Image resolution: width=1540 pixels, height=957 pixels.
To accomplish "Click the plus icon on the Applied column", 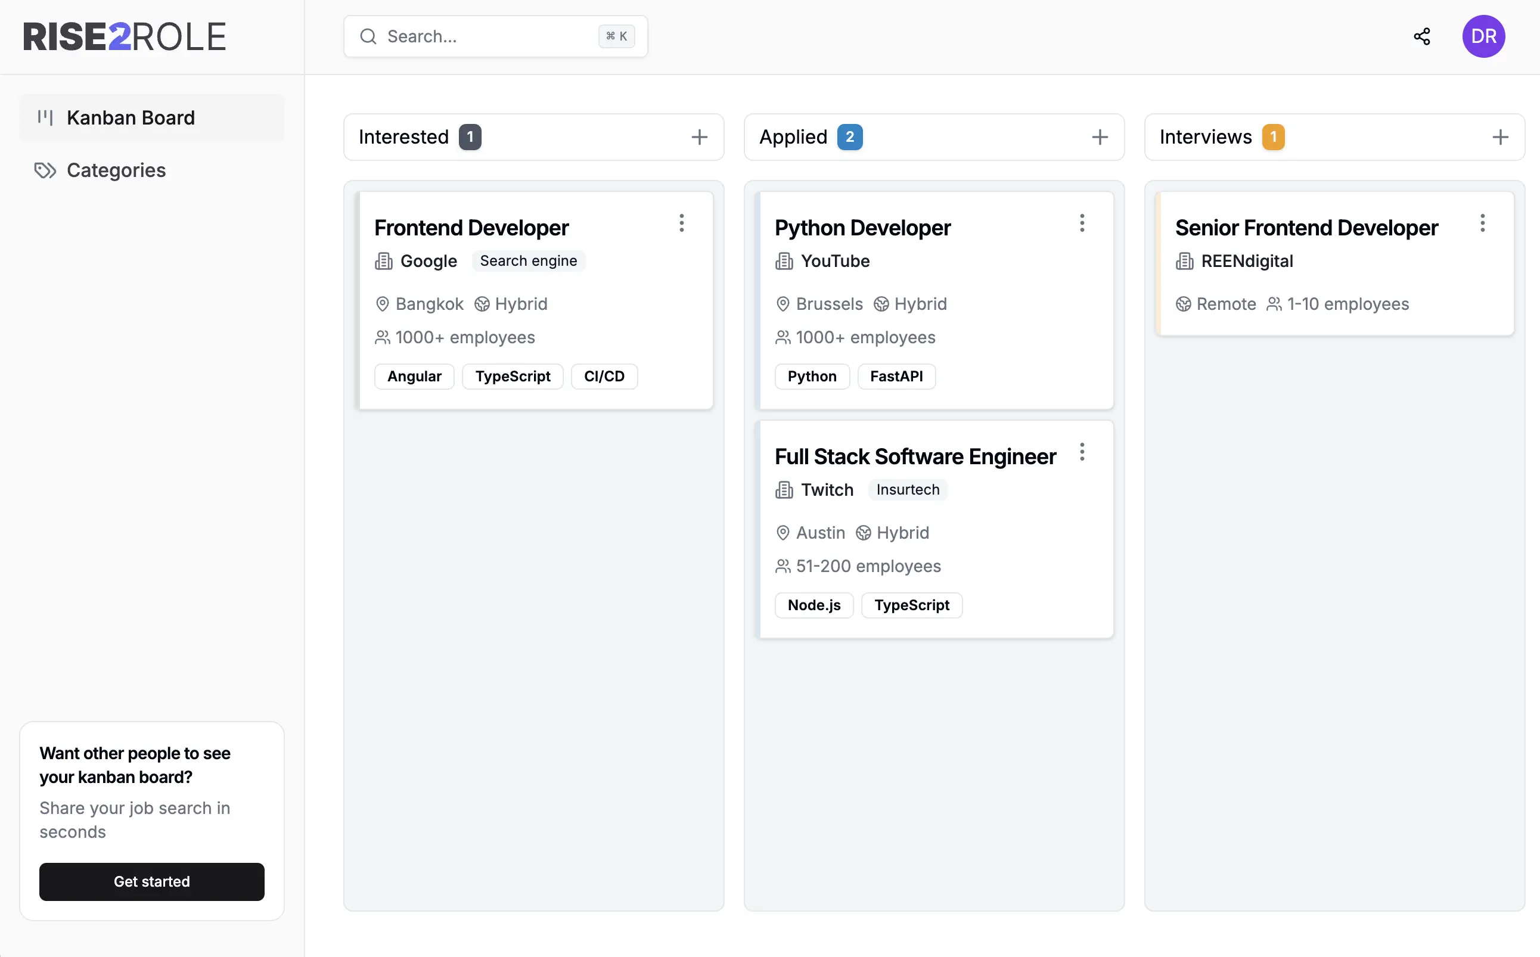I will (x=1100, y=136).
